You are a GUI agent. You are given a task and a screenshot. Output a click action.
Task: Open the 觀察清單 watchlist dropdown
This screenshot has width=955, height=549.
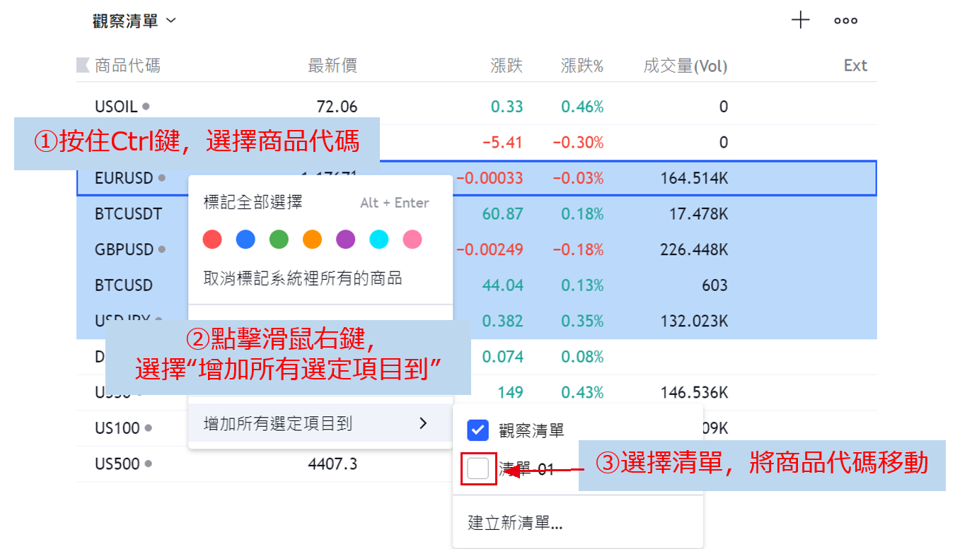click(134, 21)
